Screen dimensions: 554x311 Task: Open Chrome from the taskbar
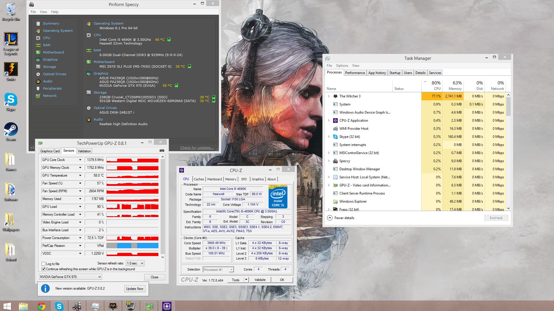41,306
